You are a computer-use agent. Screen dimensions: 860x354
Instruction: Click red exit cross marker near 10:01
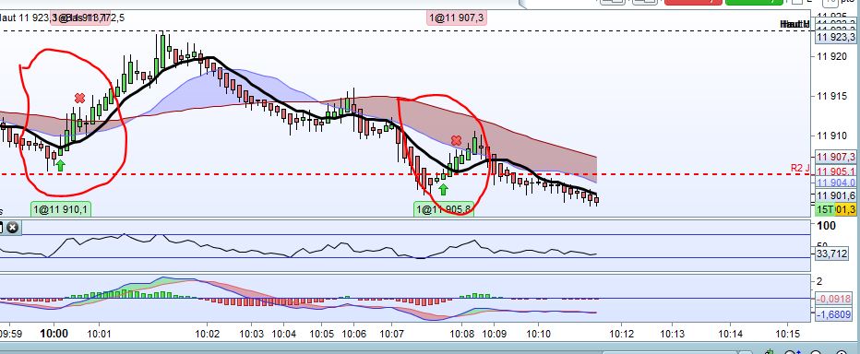[80, 98]
